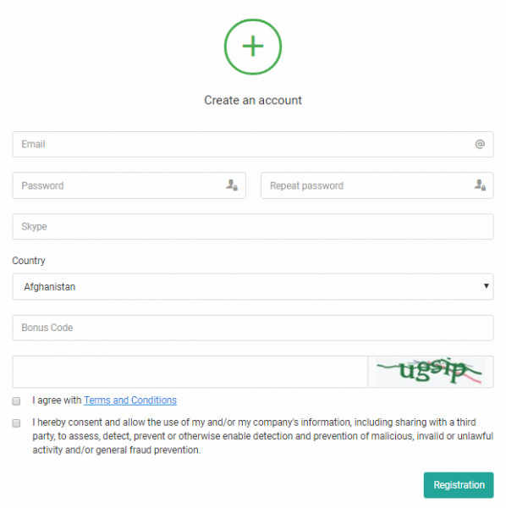The width and height of the screenshot is (506, 508).
Task: Open the Terms and Conditions link
Action: [x=130, y=400]
